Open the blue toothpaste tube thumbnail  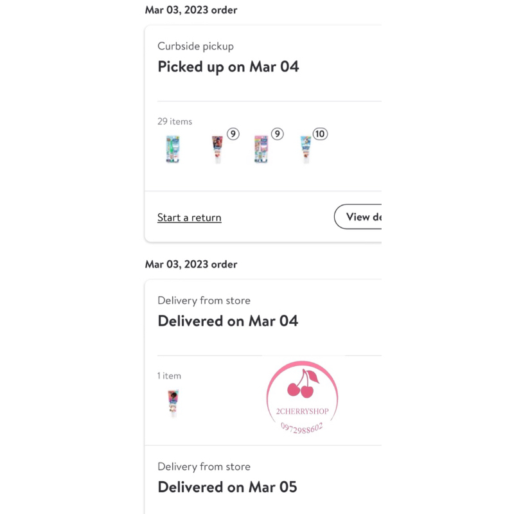click(305, 149)
